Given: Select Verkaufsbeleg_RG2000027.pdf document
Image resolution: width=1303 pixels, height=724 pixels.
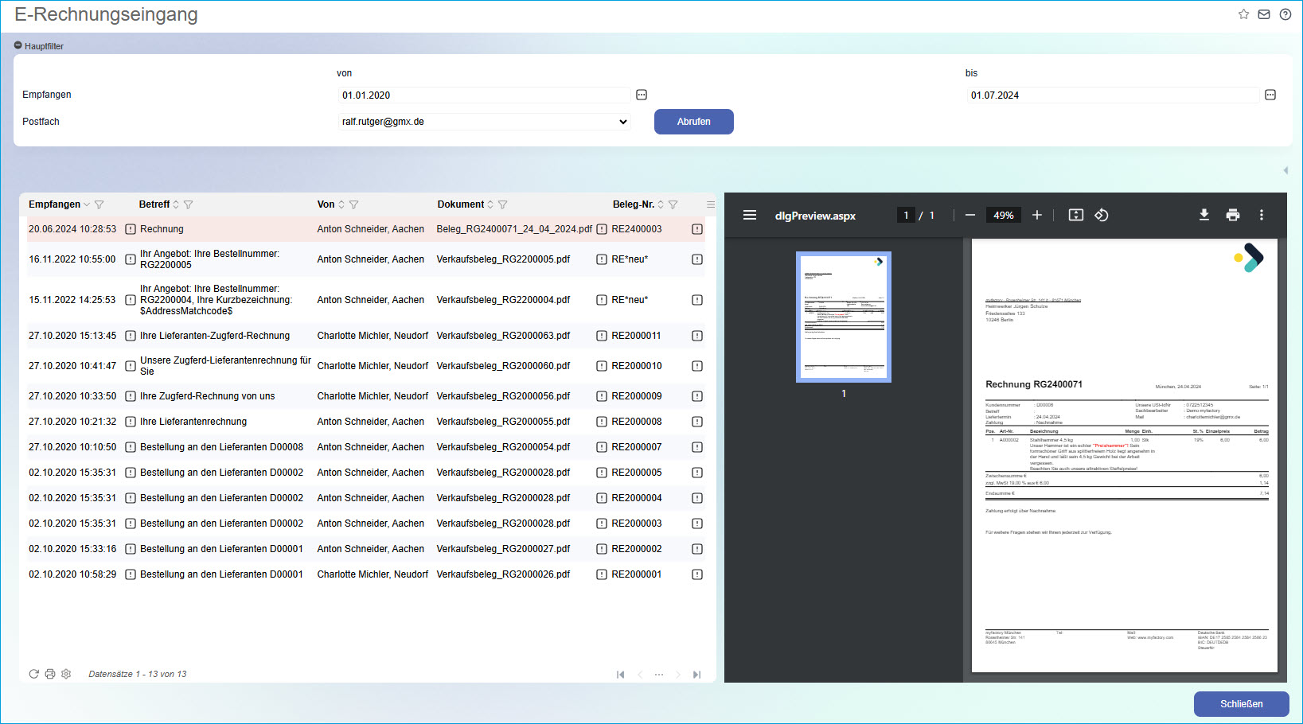Looking at the screenshot, I should click(x=503, y=549).
